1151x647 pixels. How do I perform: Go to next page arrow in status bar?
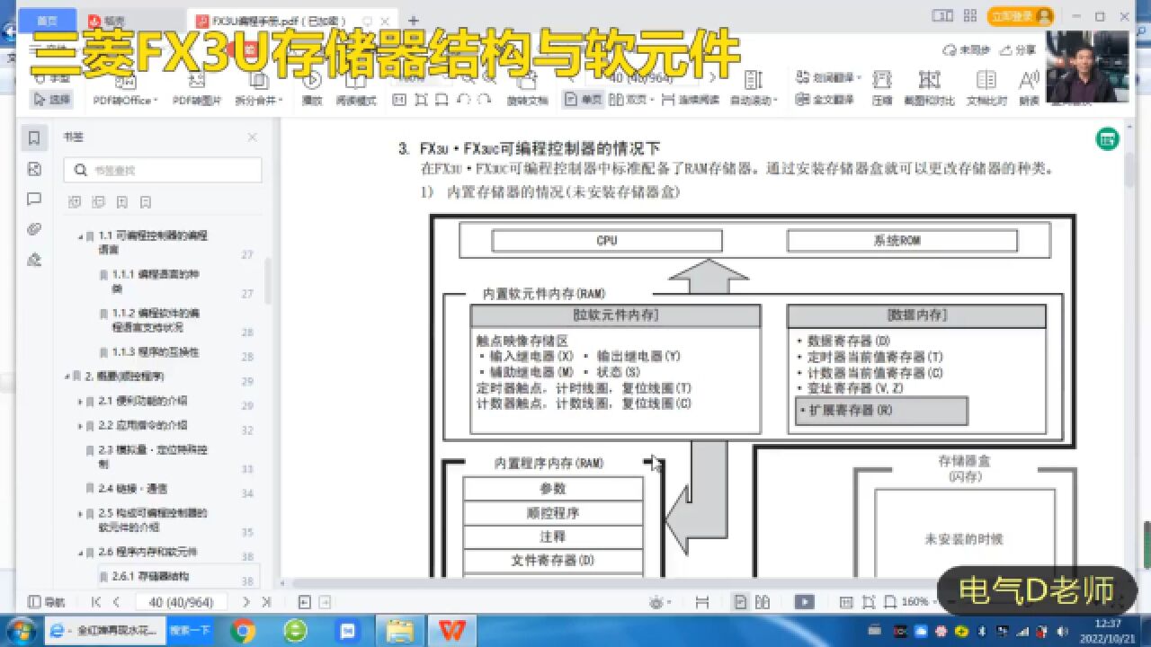click(x=246, y=602)
